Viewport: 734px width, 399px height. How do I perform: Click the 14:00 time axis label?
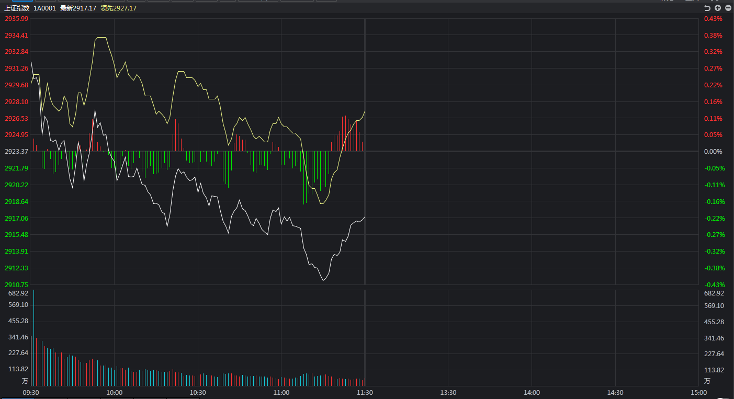coord(532,392)
